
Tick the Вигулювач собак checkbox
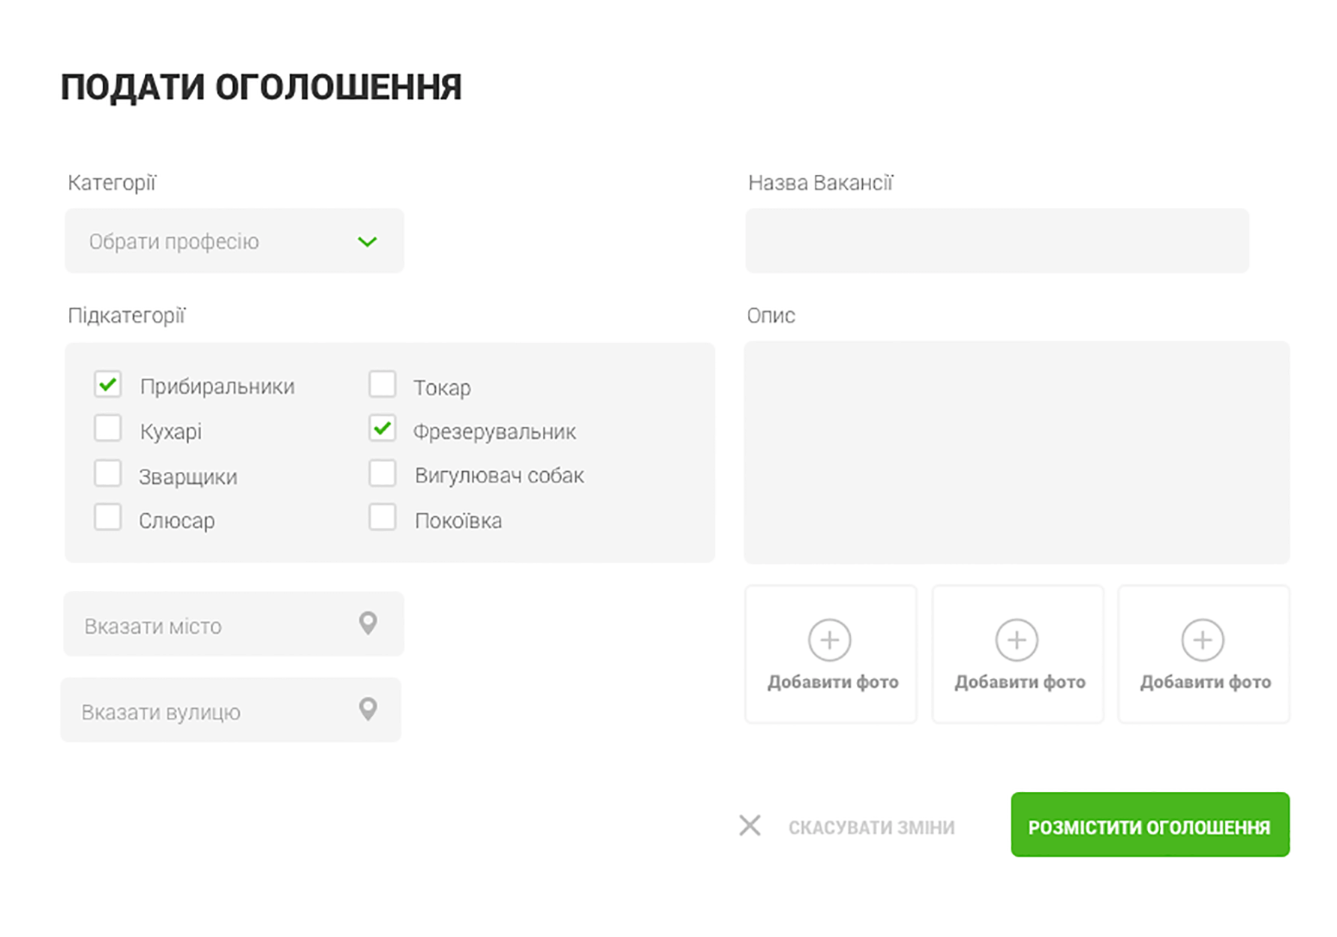pyautogui.click(x=383, y=473)
